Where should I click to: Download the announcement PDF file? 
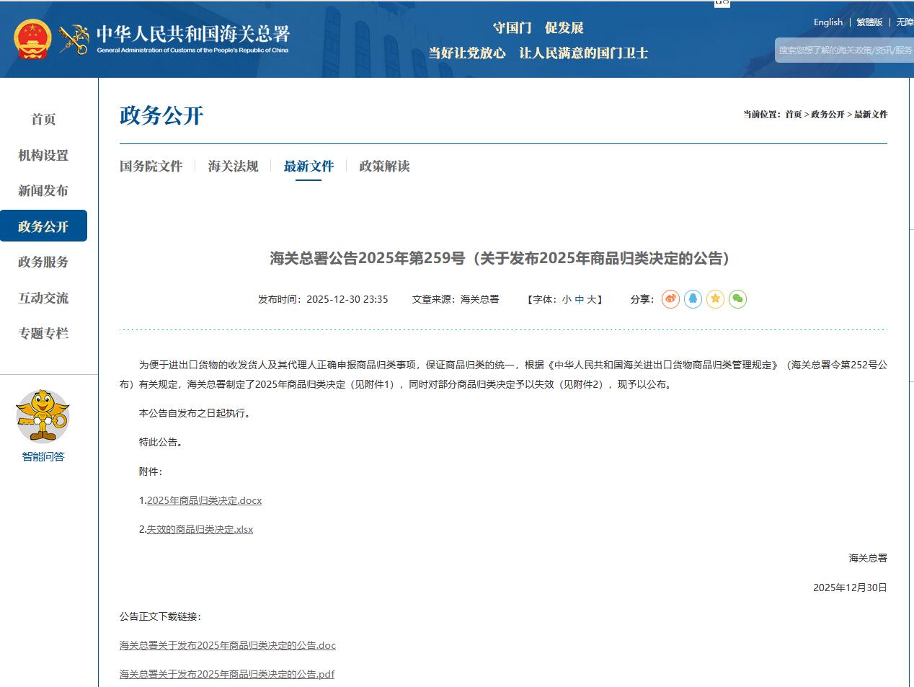pos(227,674)
